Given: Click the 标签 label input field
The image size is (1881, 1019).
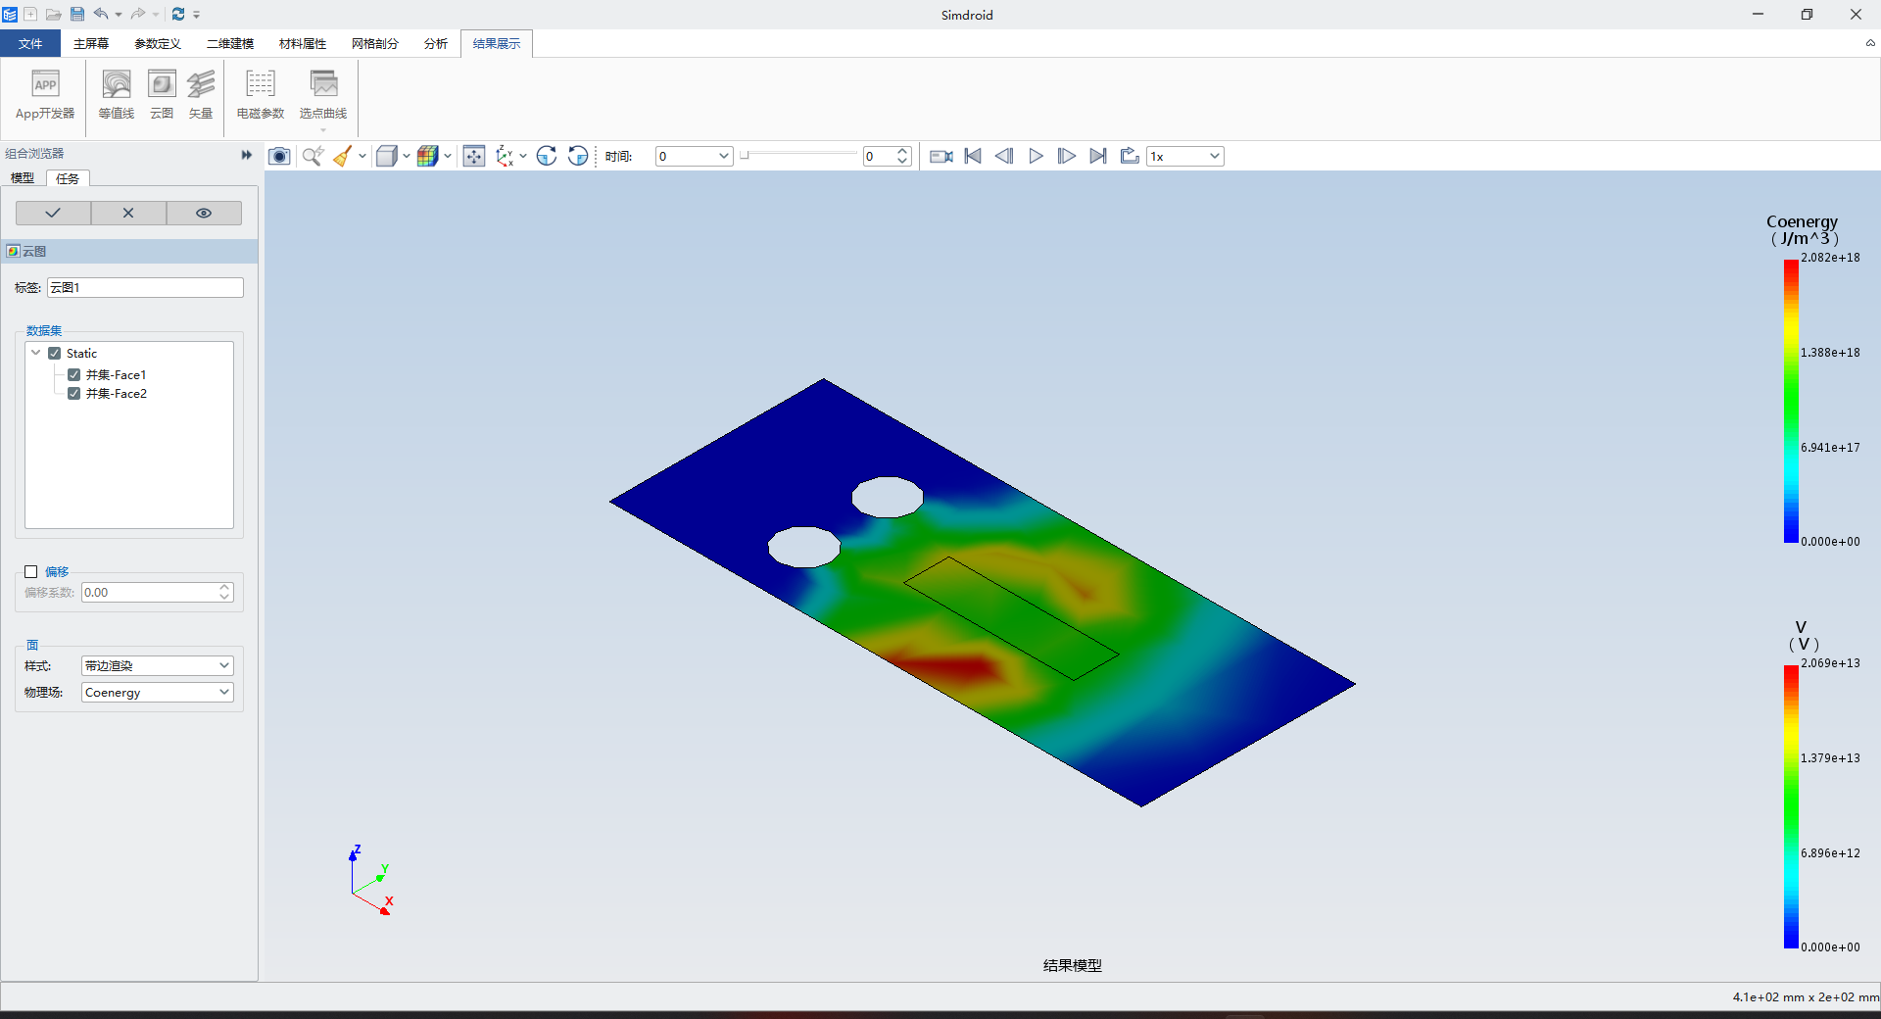Looking at the screenshot, I should click(145, 287).
